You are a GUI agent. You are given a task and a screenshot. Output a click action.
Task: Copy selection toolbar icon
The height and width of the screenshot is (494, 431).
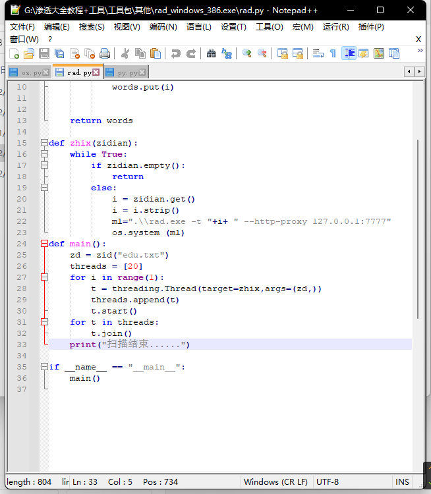pos(140,53)
